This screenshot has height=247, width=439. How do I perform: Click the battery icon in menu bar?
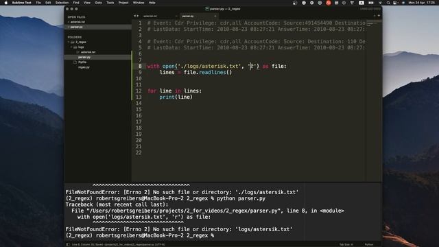point(371,3)
